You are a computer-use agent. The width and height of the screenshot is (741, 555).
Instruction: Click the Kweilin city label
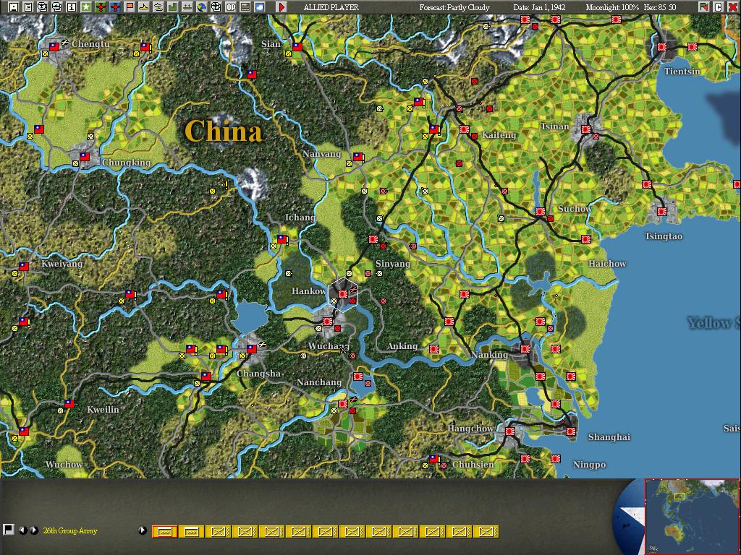click(x=103, y=409)
